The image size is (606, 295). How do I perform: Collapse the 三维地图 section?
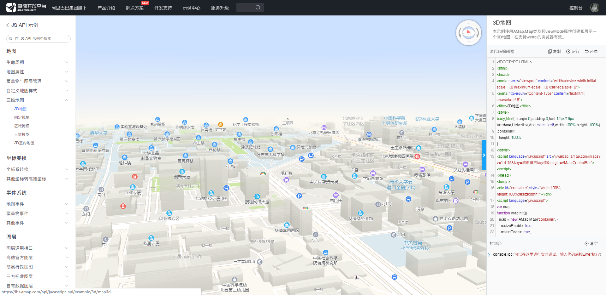click(x=38, y=100)
